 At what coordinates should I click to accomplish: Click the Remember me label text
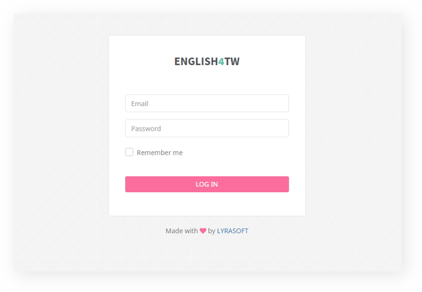(160, 152)
